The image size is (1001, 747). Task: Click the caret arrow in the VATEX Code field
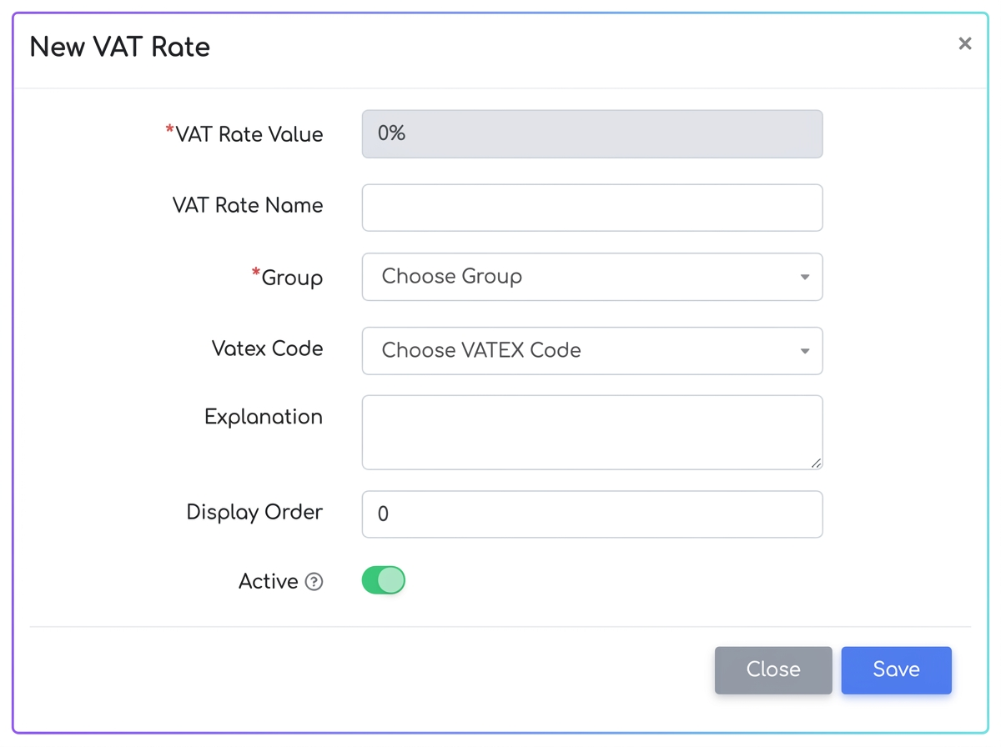(x=805, y=352)
